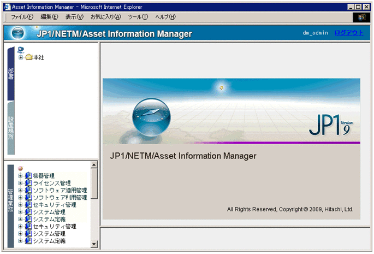This screenshot has height=254, width=374.
Task: Open the お気に入り(A) menu
Action: point(106,17)
